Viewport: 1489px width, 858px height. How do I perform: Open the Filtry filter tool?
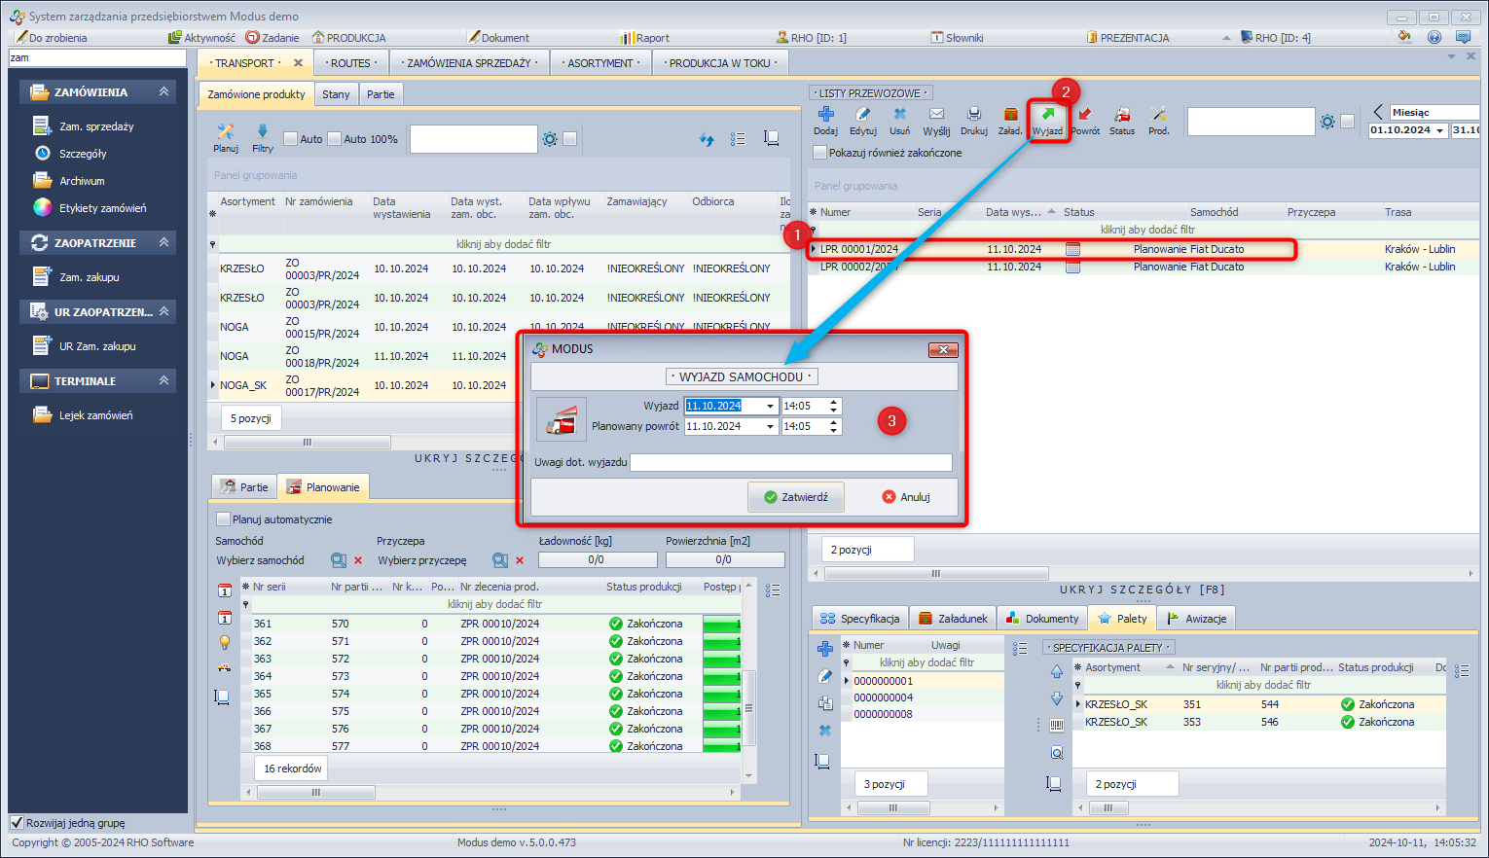point(263,137)
